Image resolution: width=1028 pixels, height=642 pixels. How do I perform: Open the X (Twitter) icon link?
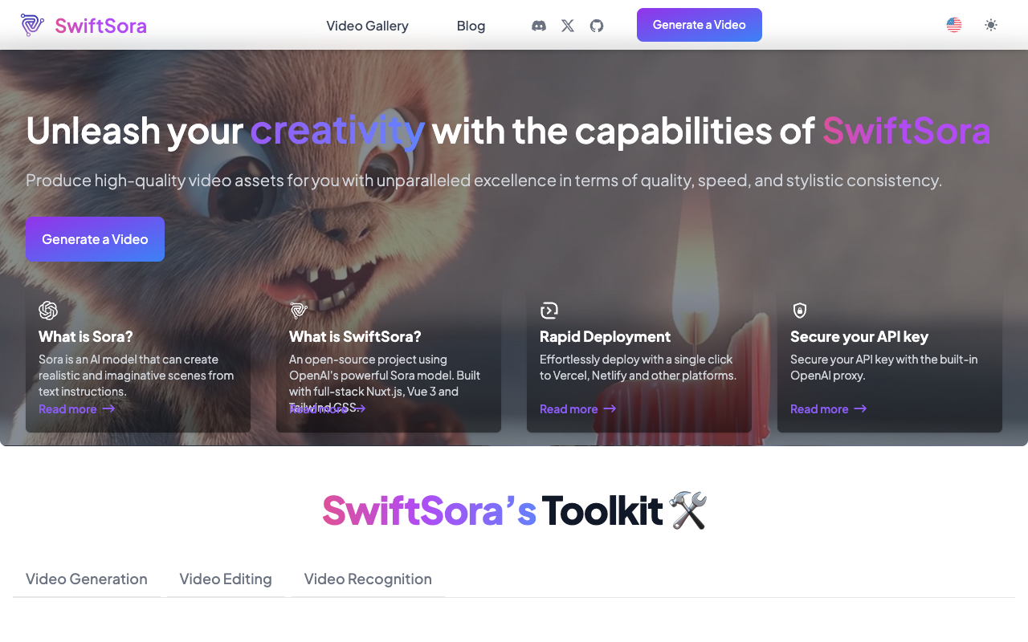point(568,26)
